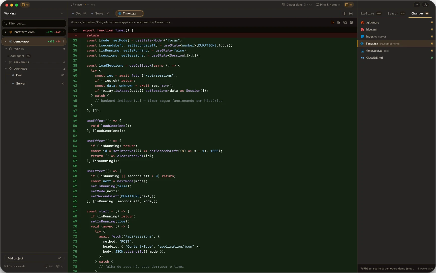Select Timer.tsx in changes list
436x273 pixels.
click(396, 44)
